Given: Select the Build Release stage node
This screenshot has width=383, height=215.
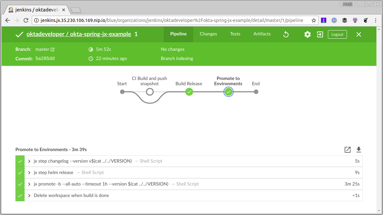Looking at the screenshot, I should (189, 92).
